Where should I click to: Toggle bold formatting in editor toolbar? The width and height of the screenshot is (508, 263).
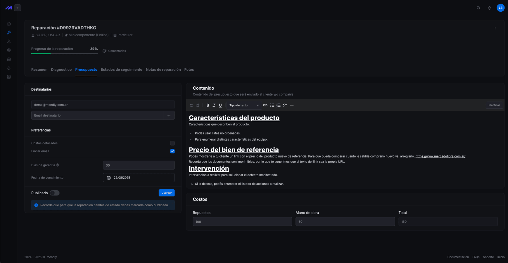click(x=208, y=105)
